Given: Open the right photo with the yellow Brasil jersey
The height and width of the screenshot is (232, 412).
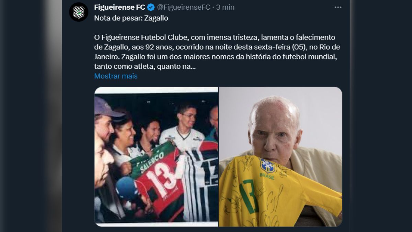Looking at the screenshot, I should [281, 157].
